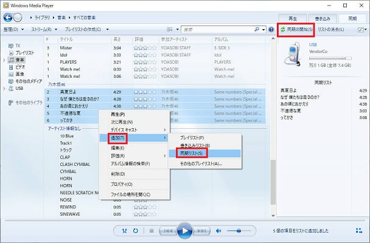Expand the 音楽 tree node arrow

(4, 60)
